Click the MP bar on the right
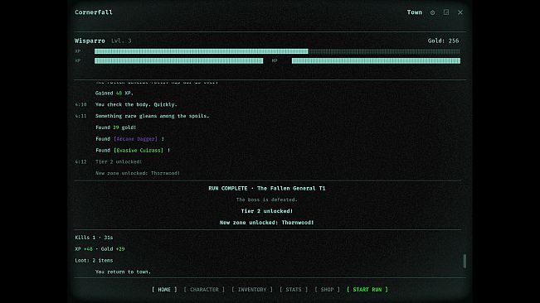This screenshot has height=303, width=540. (376, 60)
